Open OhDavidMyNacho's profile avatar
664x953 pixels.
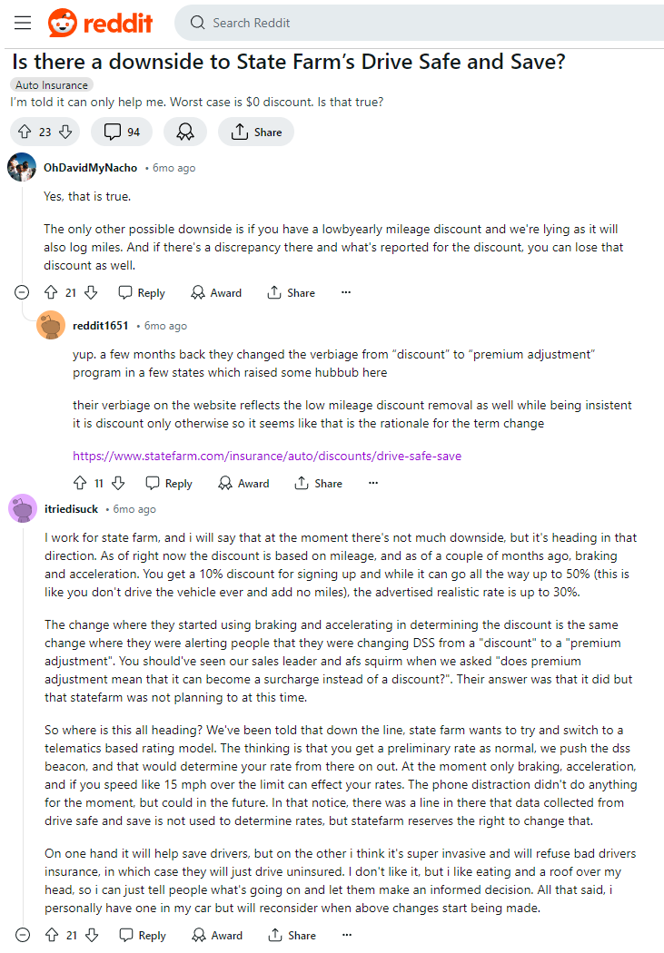pyautogui.click(x=22, y=167)
